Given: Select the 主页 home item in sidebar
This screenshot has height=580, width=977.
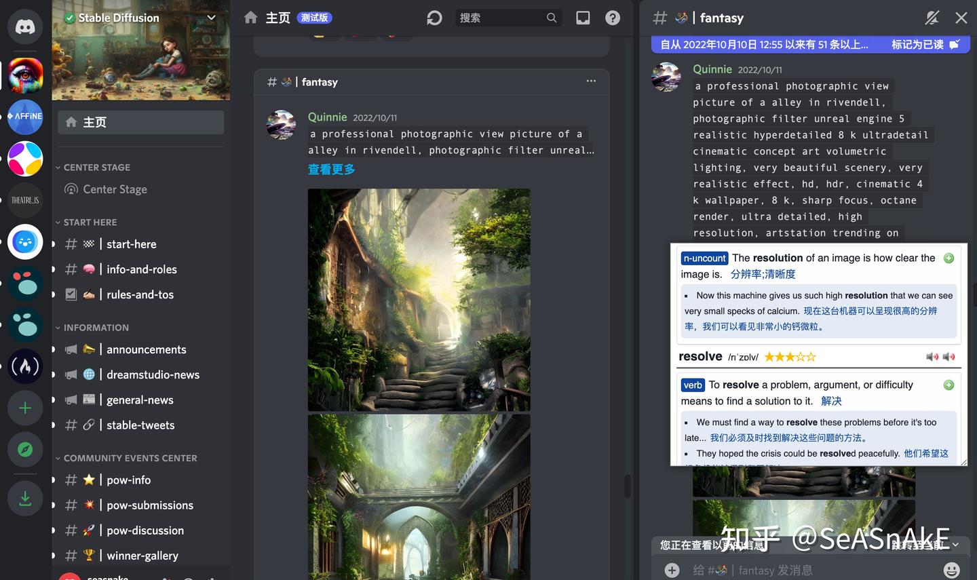Looking at the screenshot, I should coord(140,122).
